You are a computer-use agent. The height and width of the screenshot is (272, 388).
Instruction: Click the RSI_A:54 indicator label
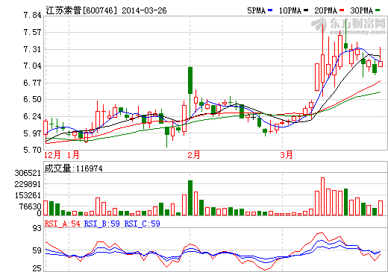62,224
